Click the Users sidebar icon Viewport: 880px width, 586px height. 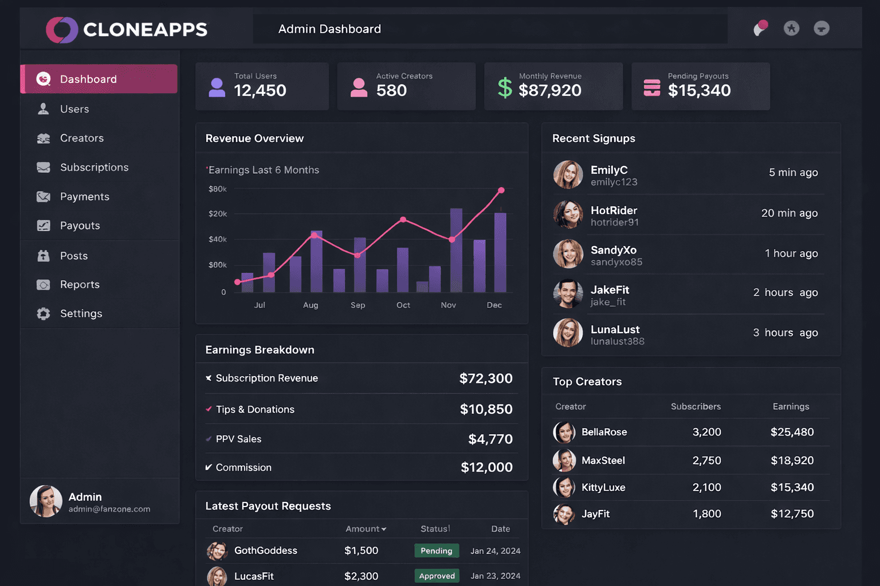coord(44,109)
